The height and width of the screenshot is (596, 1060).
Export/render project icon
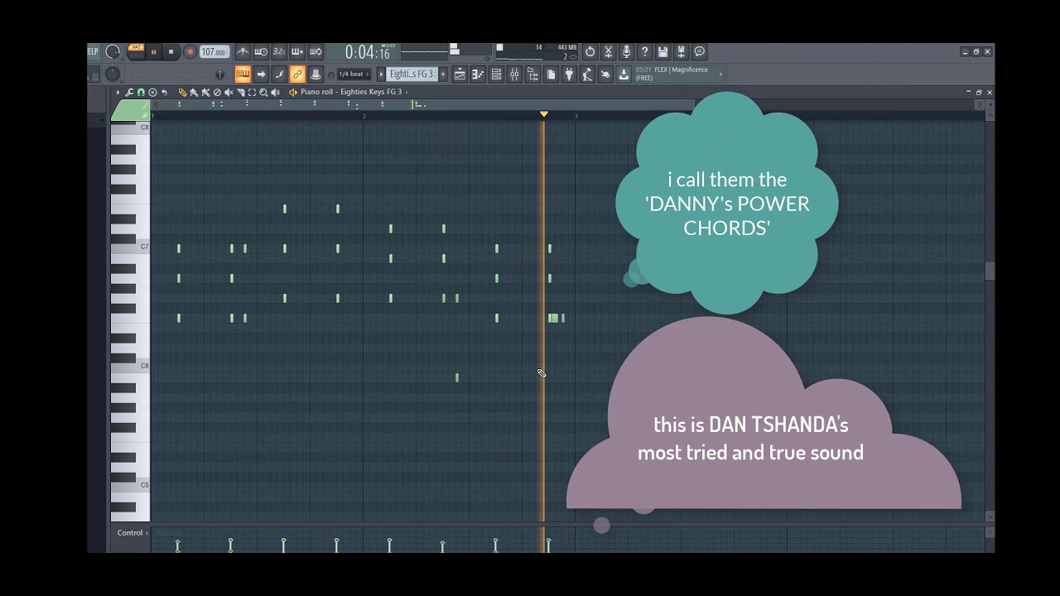(681, 52)
